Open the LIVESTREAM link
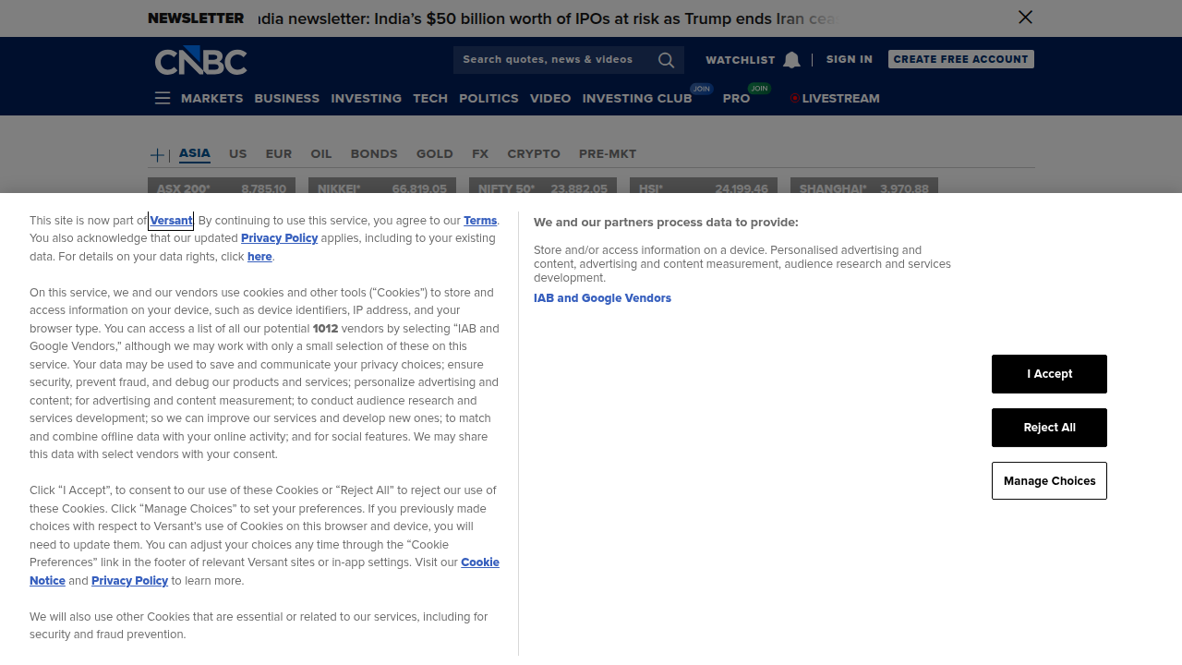1182x665 pixels. coord(840,99)
